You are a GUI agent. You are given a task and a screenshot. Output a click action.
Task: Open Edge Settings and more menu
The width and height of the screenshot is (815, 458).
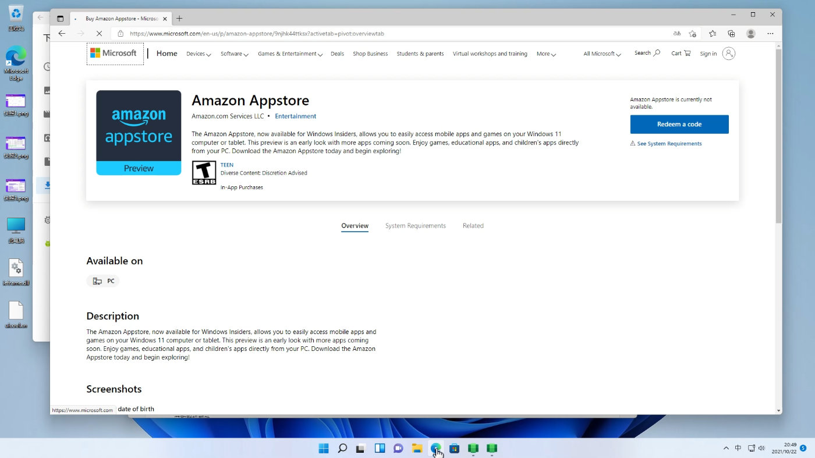pos(771,34)
